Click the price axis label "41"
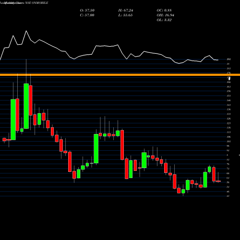 tap(228, 196)
